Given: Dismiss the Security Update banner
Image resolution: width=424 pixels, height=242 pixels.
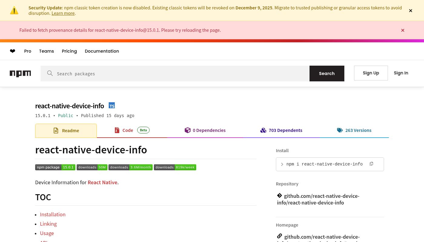Looking at the screenshot, I should coord(410,11).
